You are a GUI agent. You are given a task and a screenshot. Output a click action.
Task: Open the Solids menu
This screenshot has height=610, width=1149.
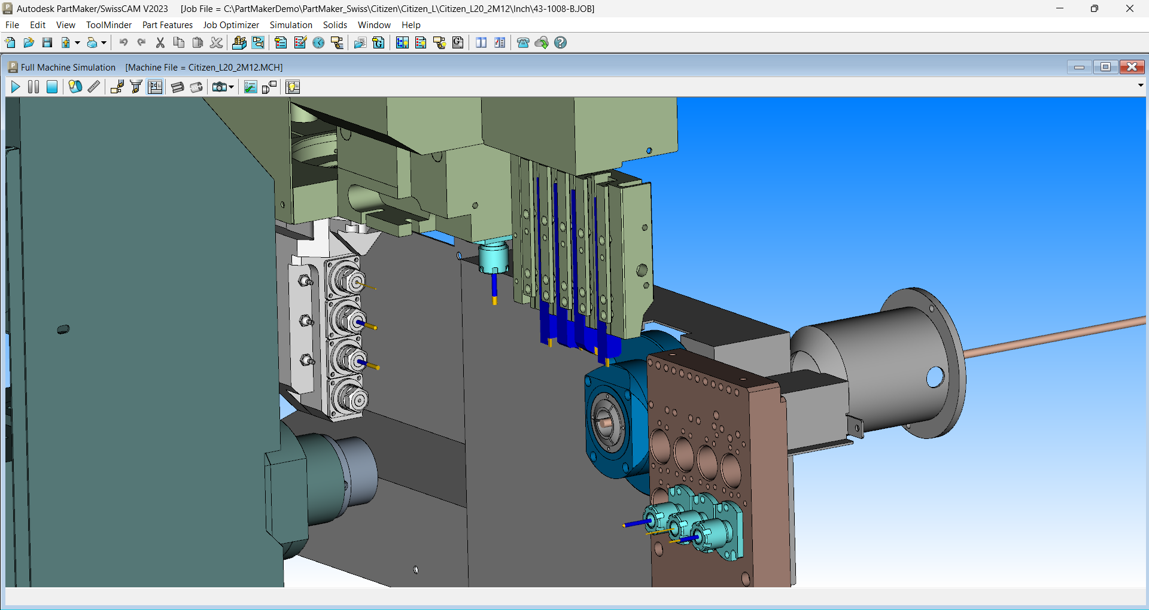(335, 25)
